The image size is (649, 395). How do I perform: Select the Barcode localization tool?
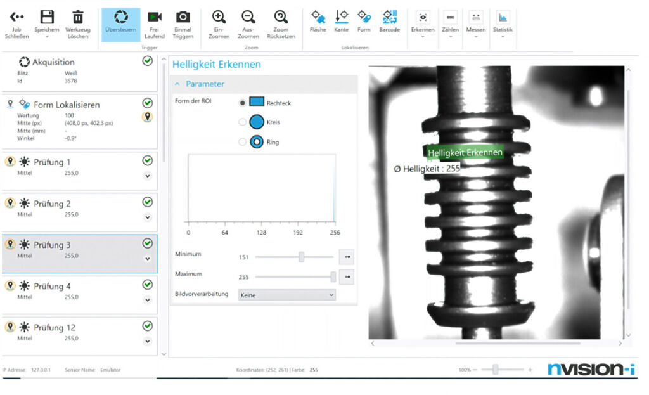click(389, 17)
